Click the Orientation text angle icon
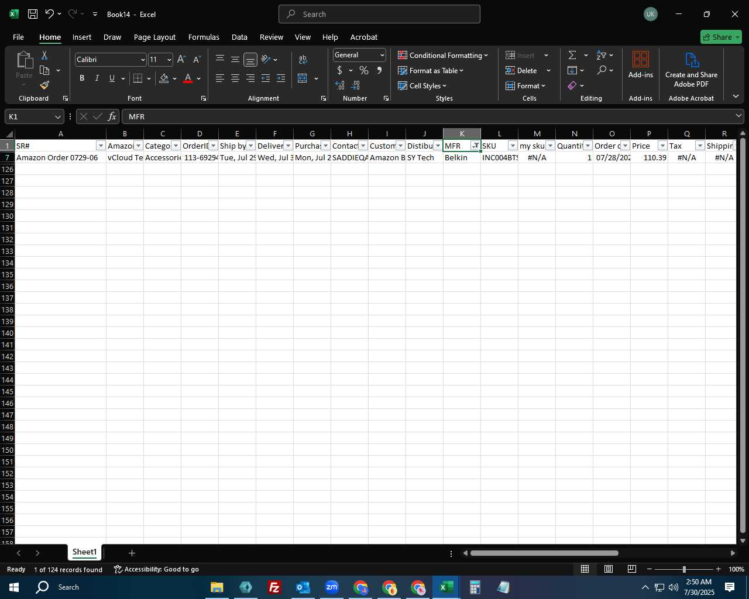Viewport: 749px width, 599px height. [266, 59]
